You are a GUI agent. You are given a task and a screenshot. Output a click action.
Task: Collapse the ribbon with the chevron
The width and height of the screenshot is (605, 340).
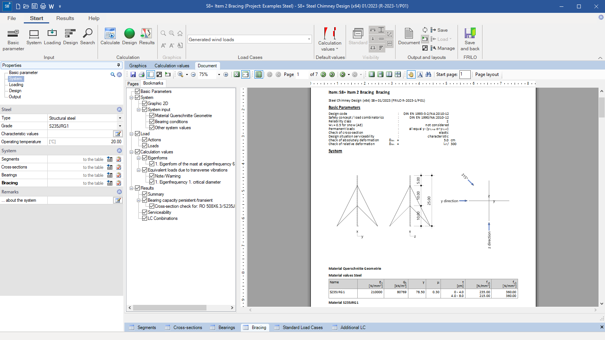tap(600, 58)
